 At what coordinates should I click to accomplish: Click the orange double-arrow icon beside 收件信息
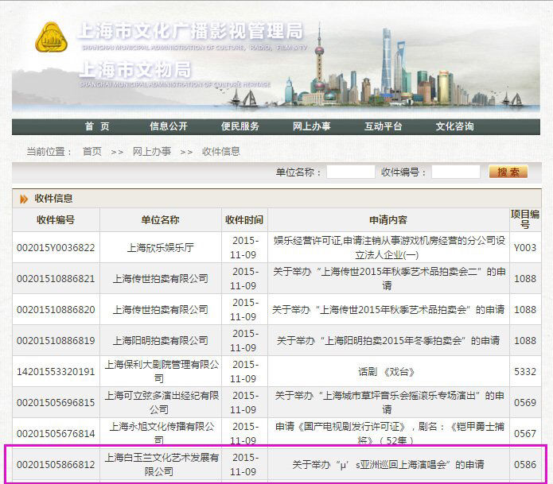tap(24, 199)
